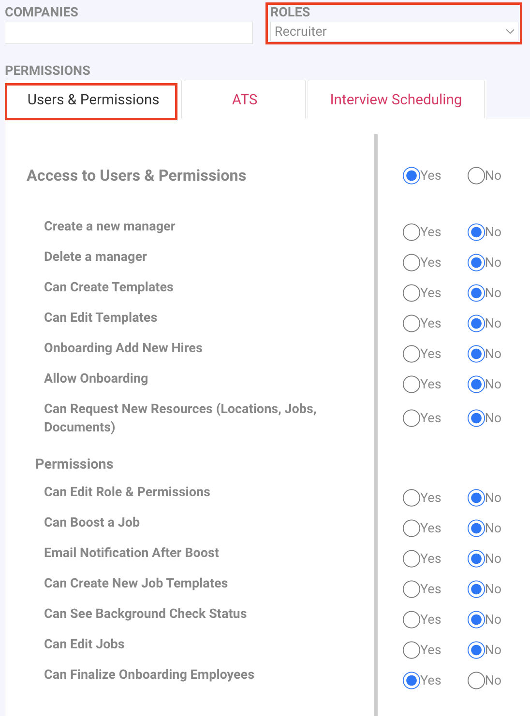Pick Yes for Onboarding Add New Hires
The height and width of the screenshot is (716, 530).
411,354
